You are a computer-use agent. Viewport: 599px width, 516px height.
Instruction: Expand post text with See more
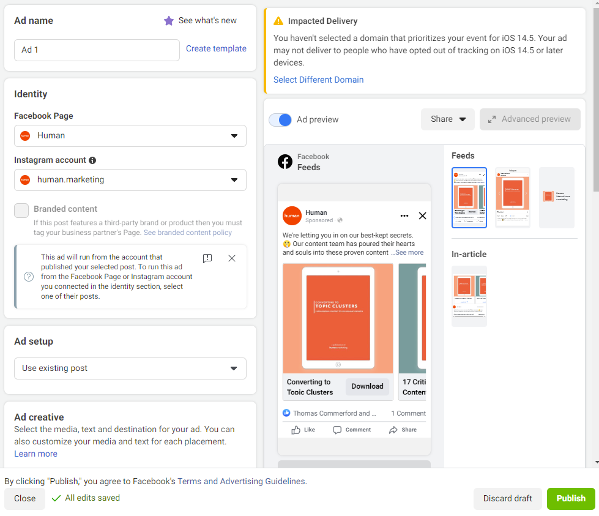pyautogui.click(x=409, y=252)
